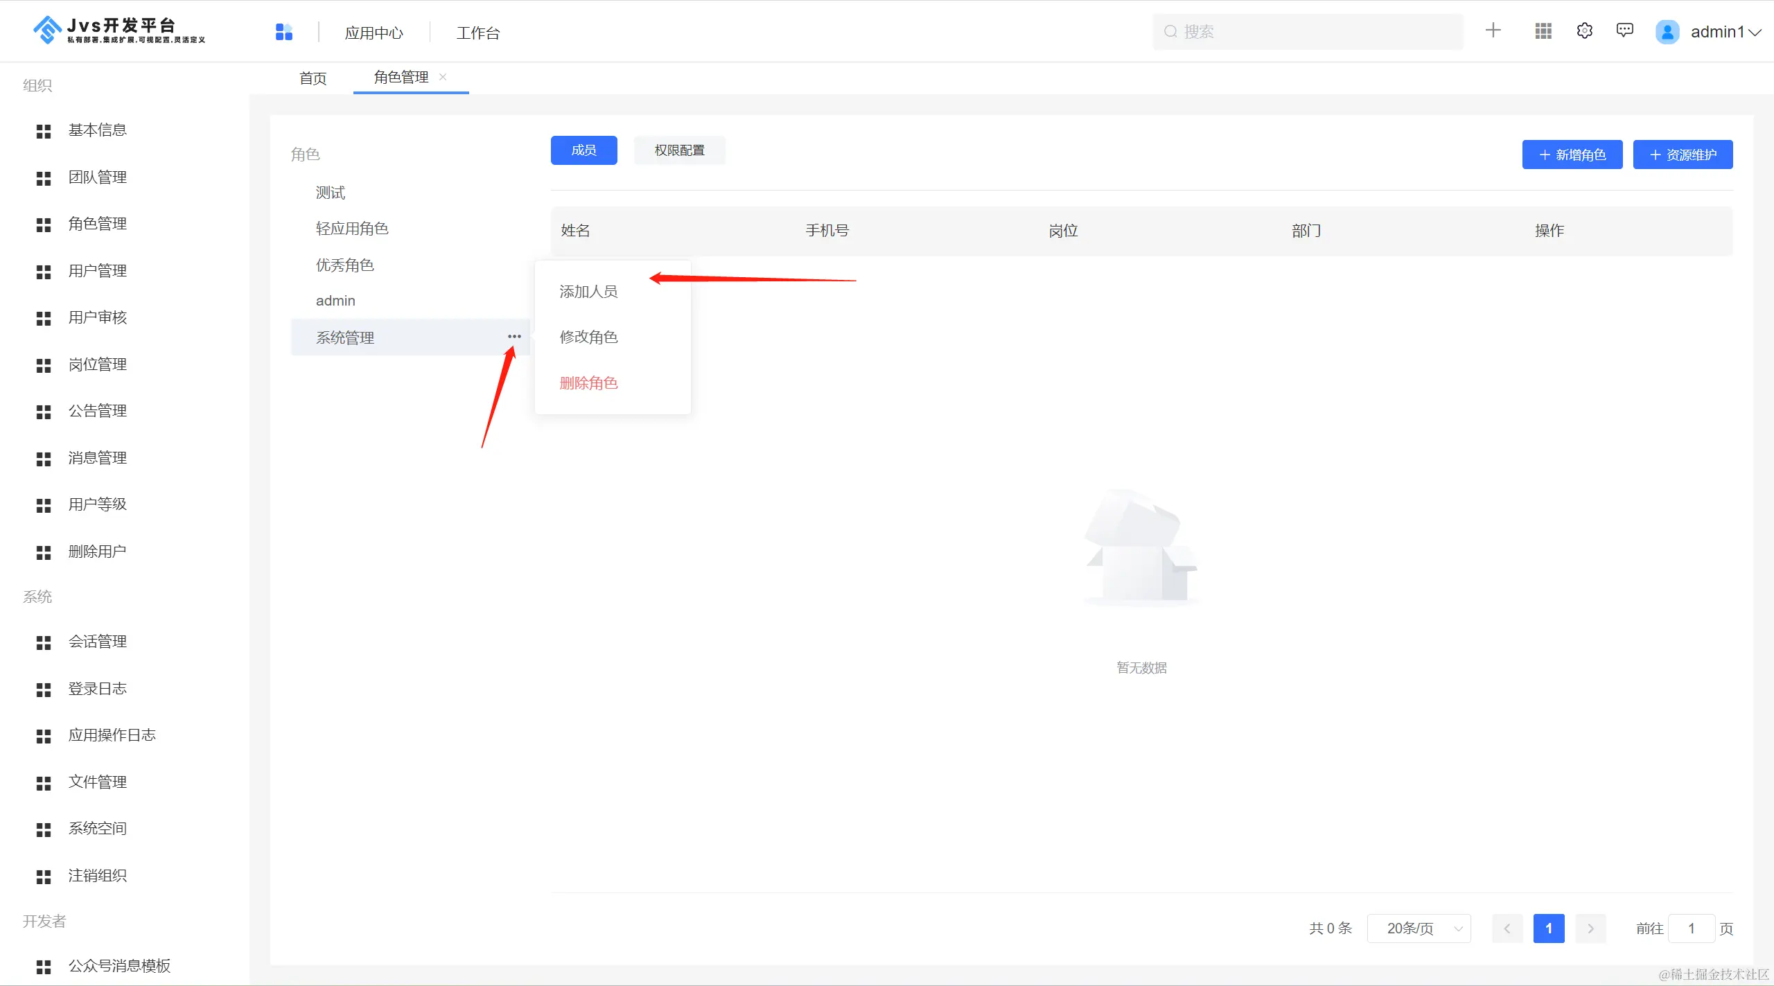
Task: Click the 新增角色 button
Action: [x=1572, y=155]
